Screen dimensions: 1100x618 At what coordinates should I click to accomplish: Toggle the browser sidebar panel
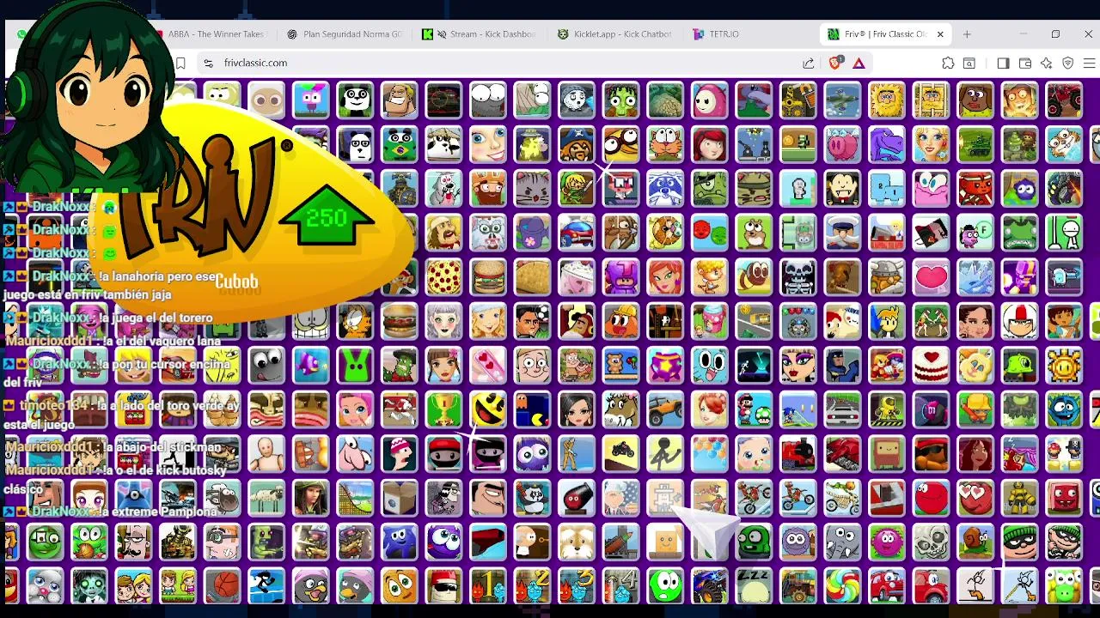click(1003, 63)
